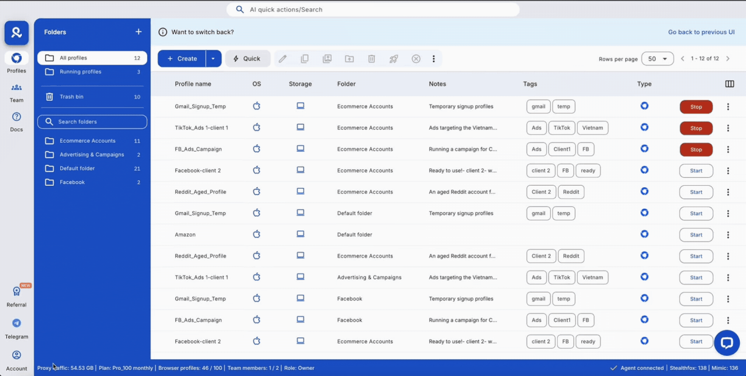Click the move-to-folder icon in toolbar
The height and width of the screenshot is (376, 746).
[349, 59]
